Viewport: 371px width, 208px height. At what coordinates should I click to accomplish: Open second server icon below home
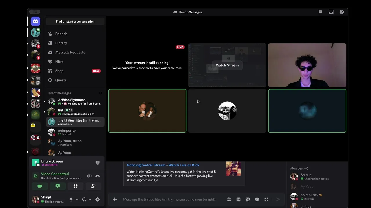click(x=35, y=33)
